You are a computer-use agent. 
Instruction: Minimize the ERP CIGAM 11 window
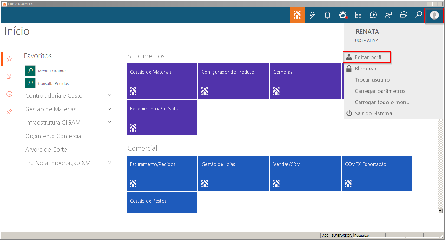[x=429, y=4]
